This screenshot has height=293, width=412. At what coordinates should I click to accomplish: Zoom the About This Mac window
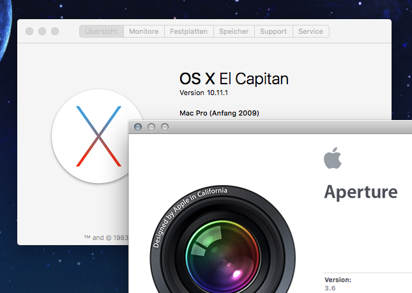(55, 31)
